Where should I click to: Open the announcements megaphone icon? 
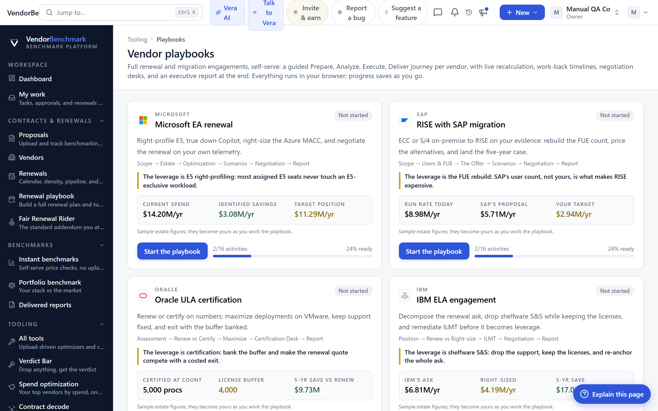click(x=483, y=12)
